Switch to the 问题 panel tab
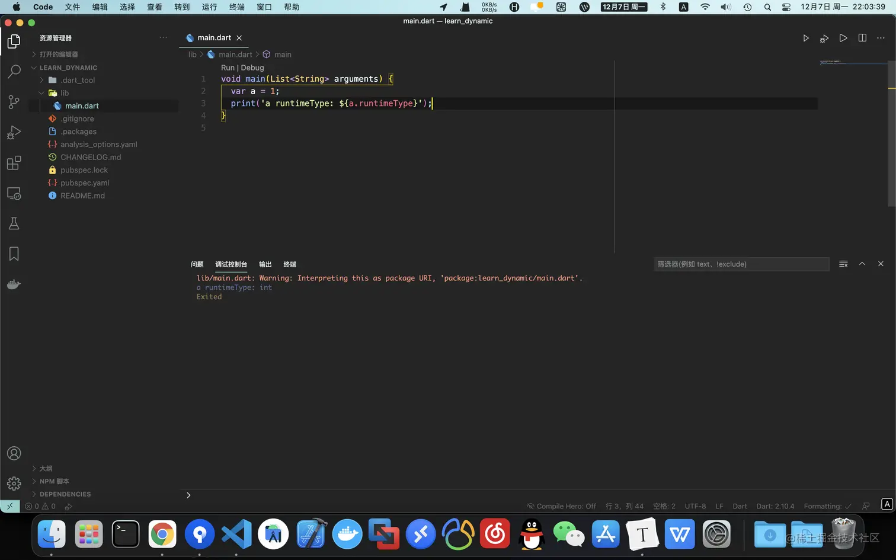Screen dimensions: 896x560 (197, 264)
